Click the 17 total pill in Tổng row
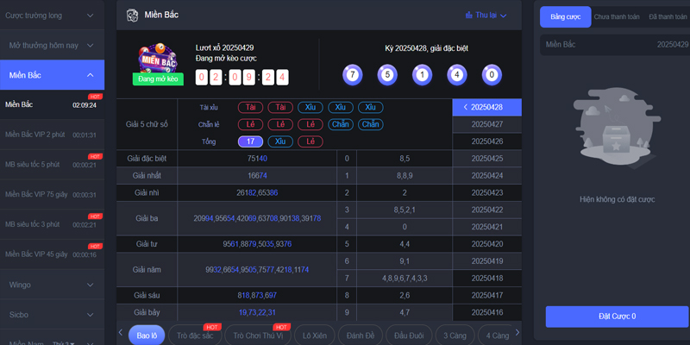Screen dimensions: 690x345 point(250,141)
